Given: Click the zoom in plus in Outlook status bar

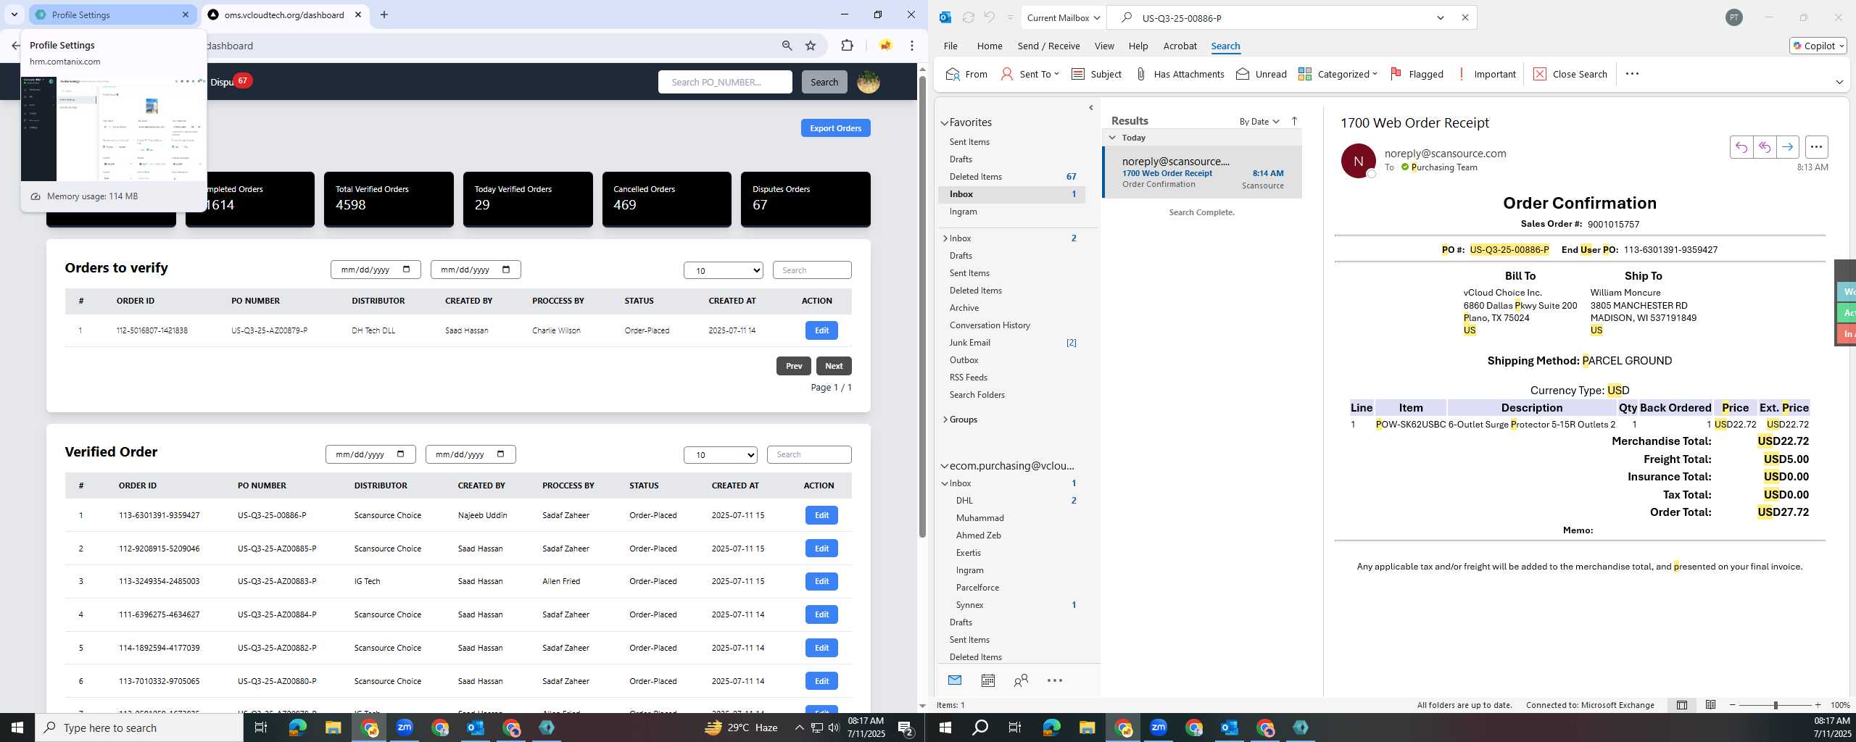Looking at the screenshot, I should click(1818, 705).
